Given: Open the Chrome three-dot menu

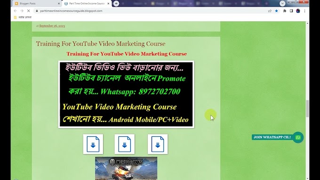Looking at the screenshot, I should click(x=304, y=11).
